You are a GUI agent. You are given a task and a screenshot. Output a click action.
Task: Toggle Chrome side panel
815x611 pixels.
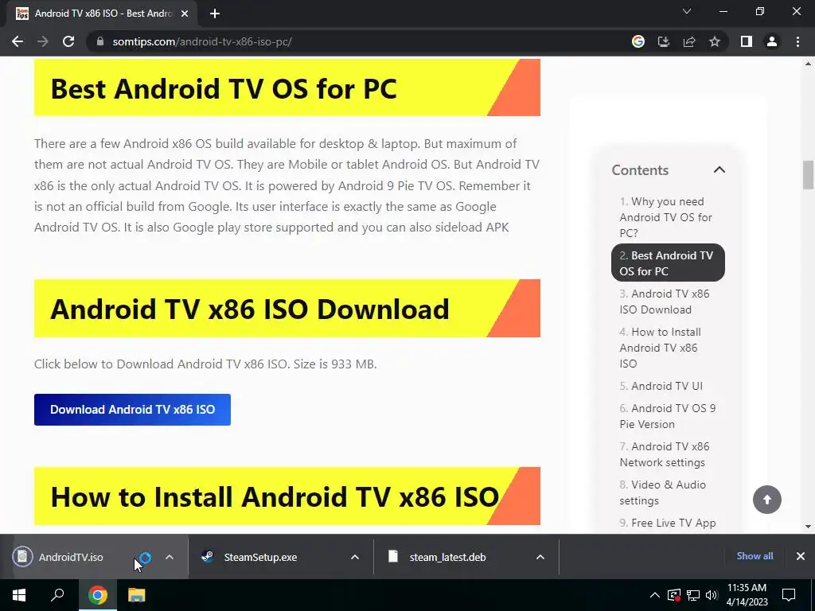(747, 41)
